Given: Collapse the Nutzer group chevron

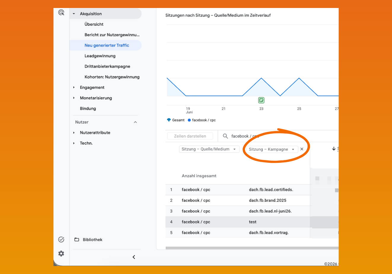Looking at the screenshot, I should coord(136,122).
